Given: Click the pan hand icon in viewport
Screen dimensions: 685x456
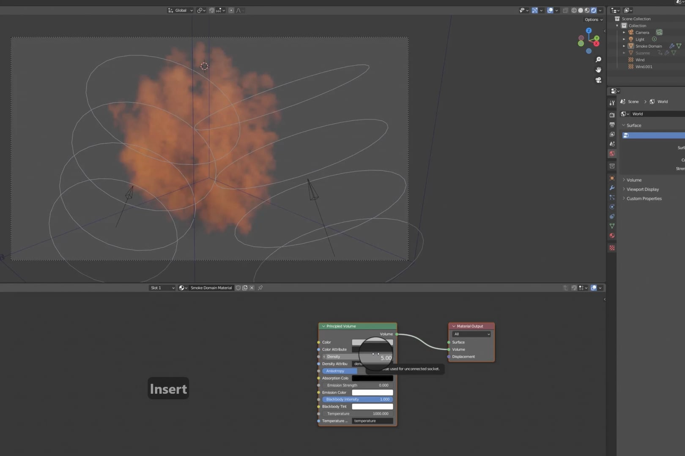Looking at the screenshot, I should pyautogui.click(x=598, y=70).
